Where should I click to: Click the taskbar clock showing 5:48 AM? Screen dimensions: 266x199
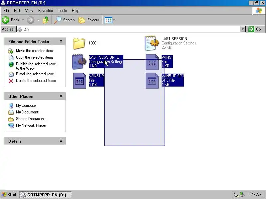(255, 195)
